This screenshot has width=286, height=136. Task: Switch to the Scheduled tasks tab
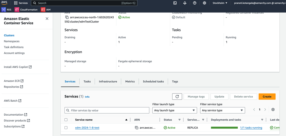tap(153, 82)
